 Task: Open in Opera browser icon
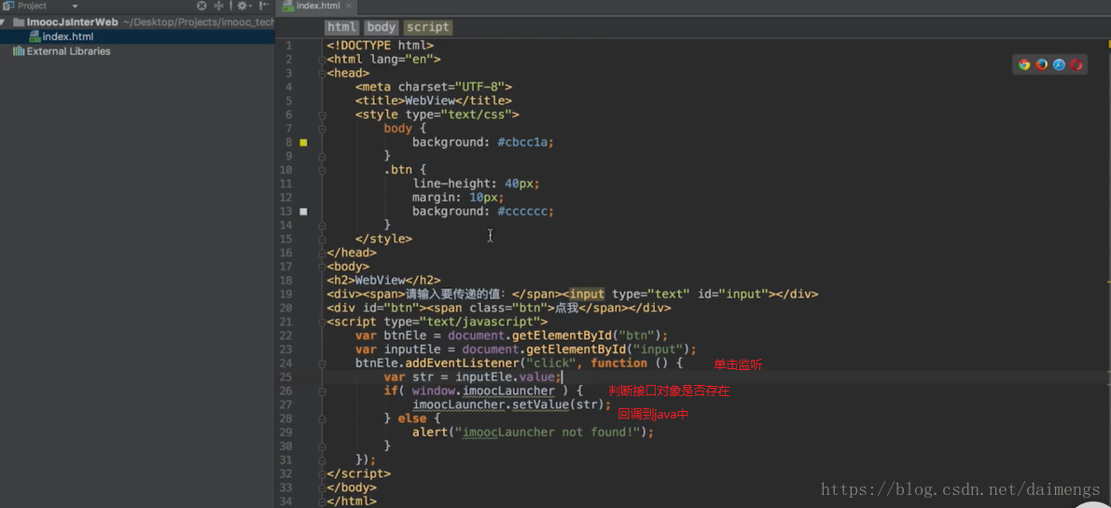click(1077, 64)
